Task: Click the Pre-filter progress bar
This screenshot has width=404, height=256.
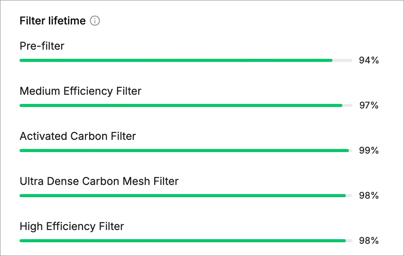Action: (x=186, y=60)
